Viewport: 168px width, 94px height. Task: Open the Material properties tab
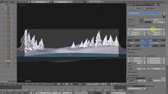151,5
